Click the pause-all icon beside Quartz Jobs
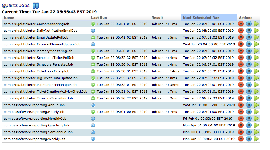The height and width of the screenshot is (150, 270). [36, 6]
